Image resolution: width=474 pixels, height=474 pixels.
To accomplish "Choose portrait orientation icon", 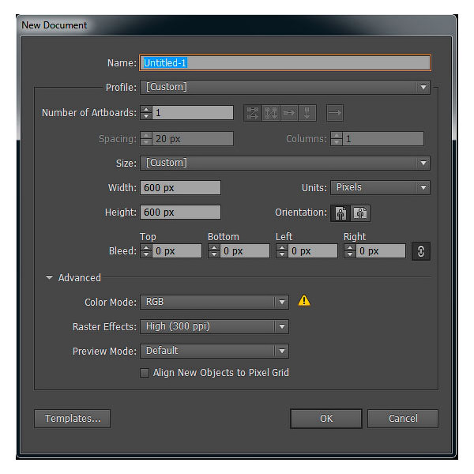I will (340, 213).
